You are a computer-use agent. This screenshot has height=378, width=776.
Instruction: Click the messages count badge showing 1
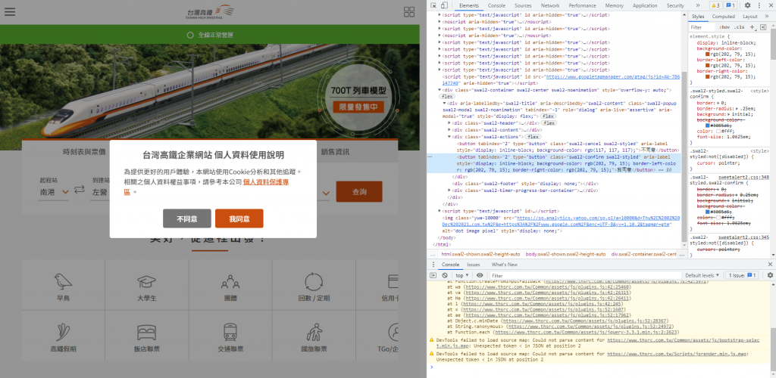[731, 5]
